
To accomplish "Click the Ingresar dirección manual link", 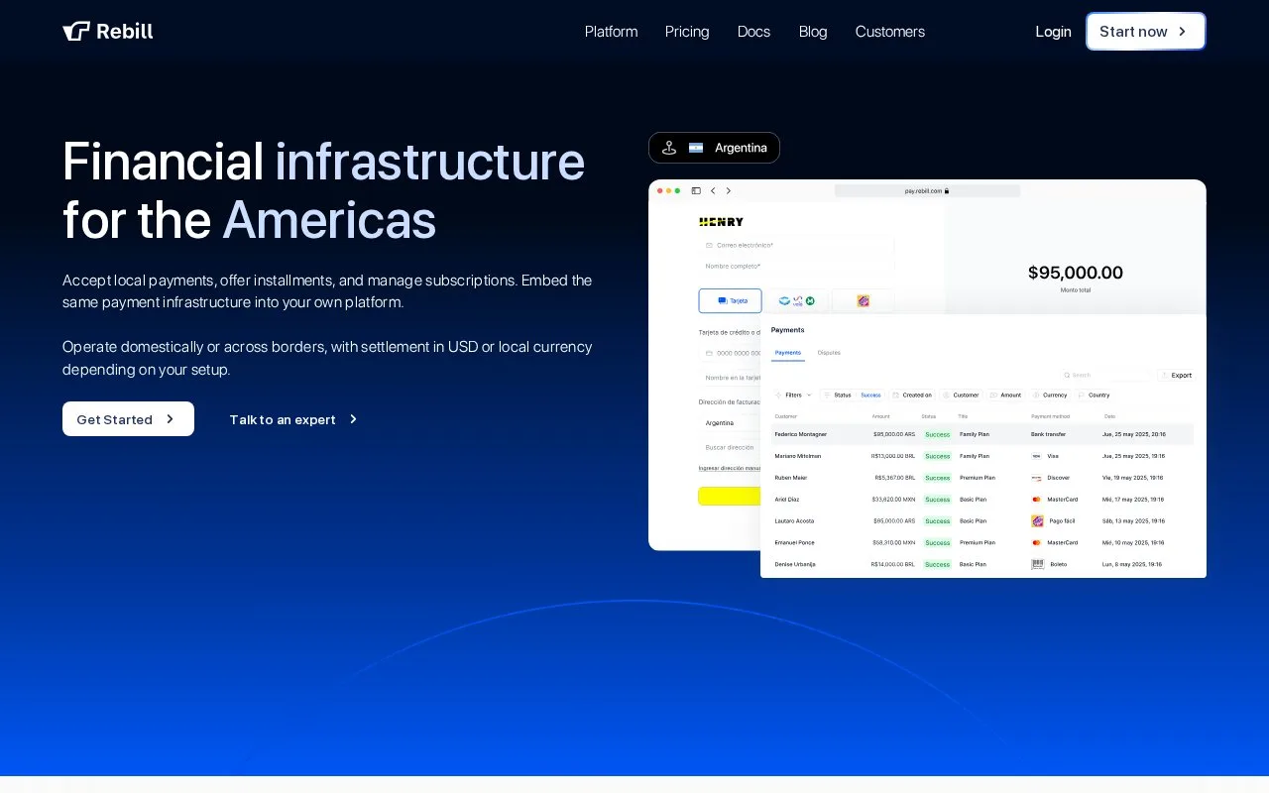I will point(730,468).
